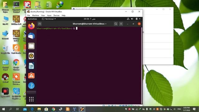Open Task View on the taskbar
Screen dimensions: 199x112
coord(17,109)
